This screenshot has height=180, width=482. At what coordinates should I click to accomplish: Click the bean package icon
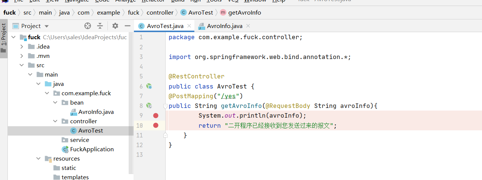pyautogui.click(x=65, y=103)
